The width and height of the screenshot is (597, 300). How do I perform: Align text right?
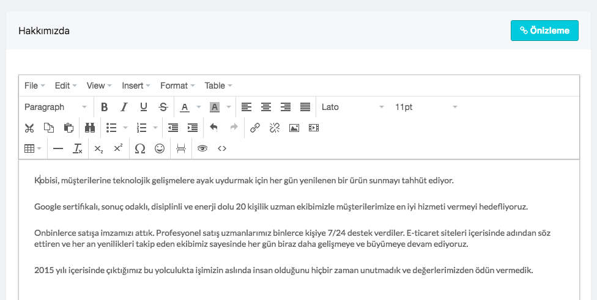point(286,107)
